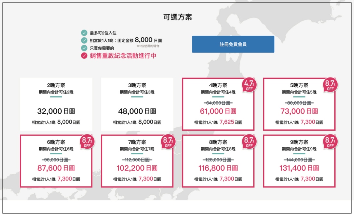Select the 8晚方案 plan card
354x216 pixels.
(x=218, y=161)
